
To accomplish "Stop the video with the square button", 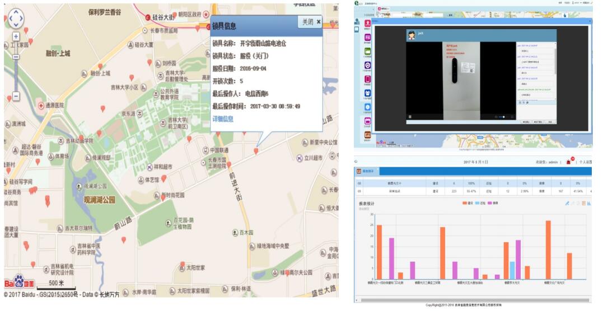I will [x=410, y=117].
